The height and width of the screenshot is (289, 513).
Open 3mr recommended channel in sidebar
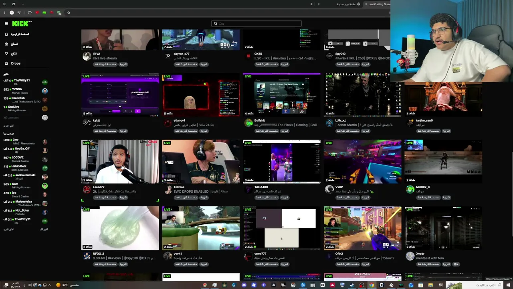25,141
